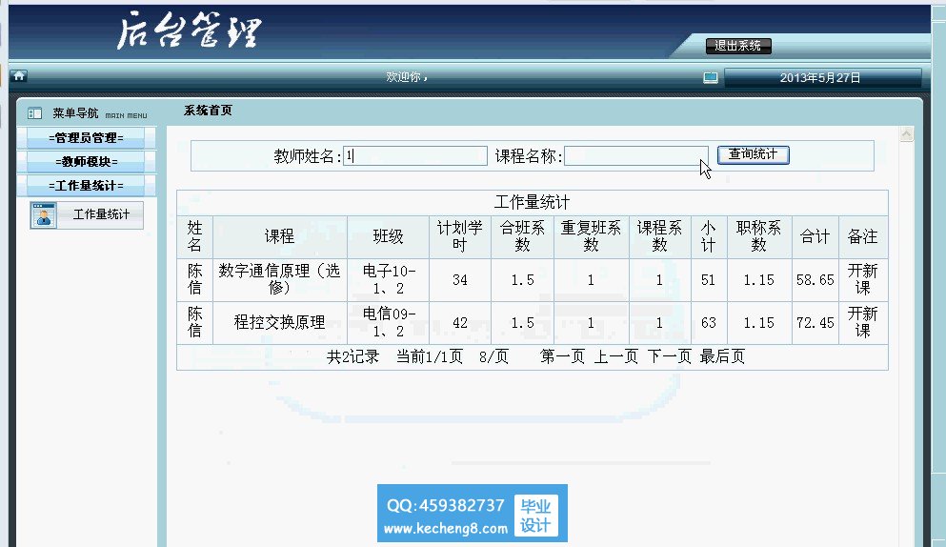Click the 电信09-1、2 class cell
Viewport: 946px width, 547px height.
389,322
